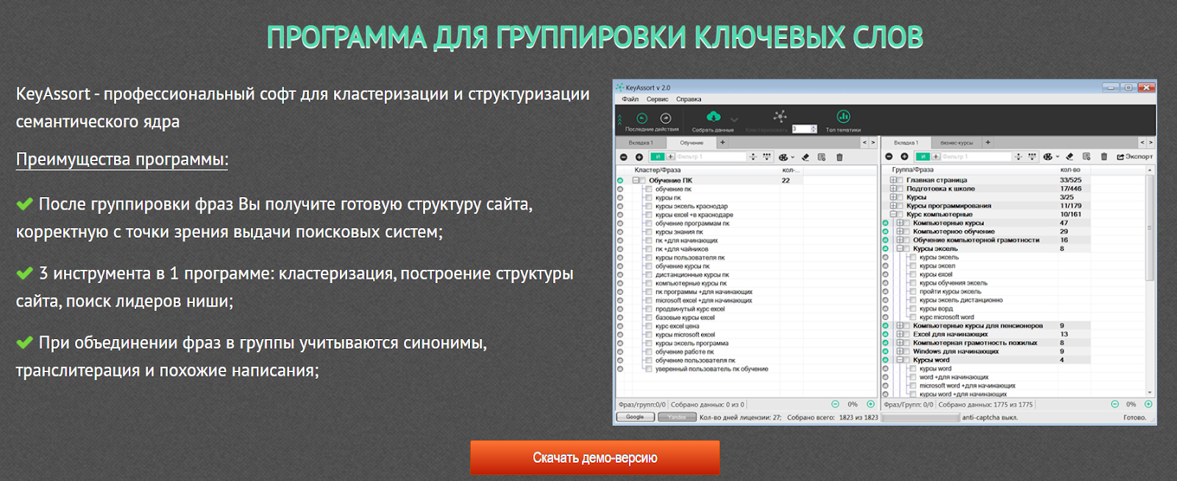
Task: Click the clustering value stepper showing 3
Action: (x=804, y=129)
